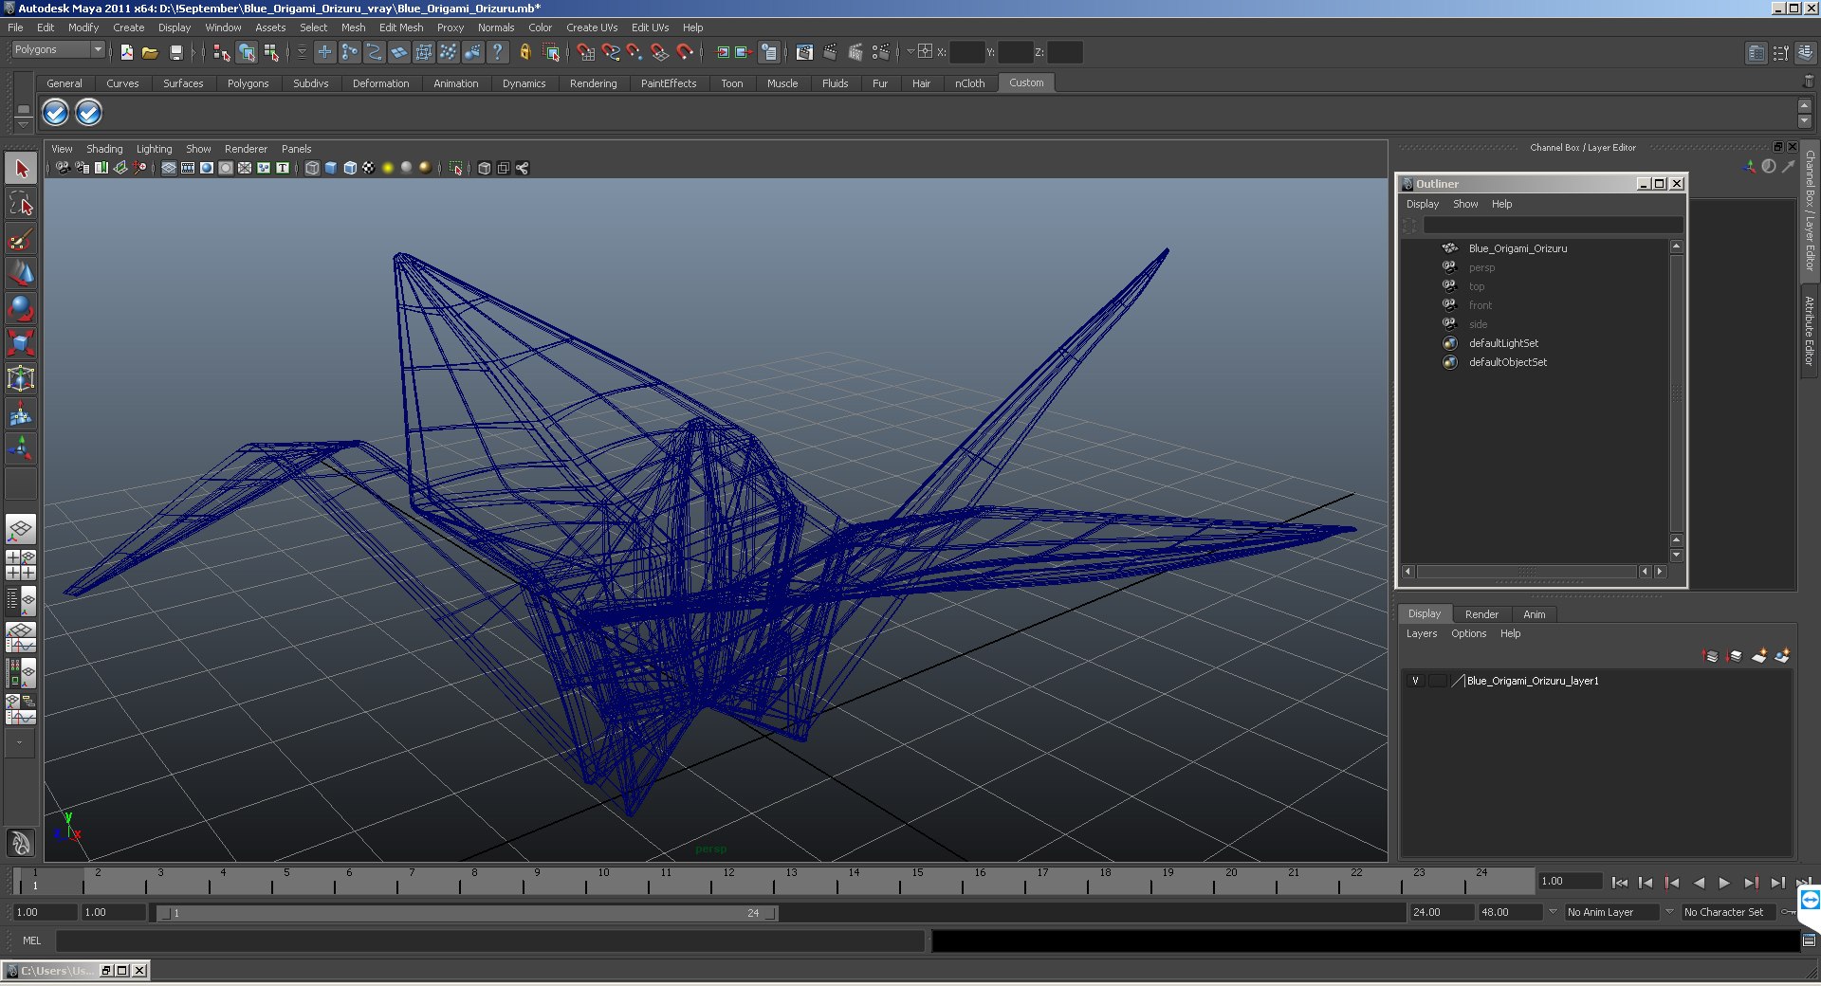Open Outliner Display menu
Screen dimensions: 1821x986
click(x=1422, y=204)
